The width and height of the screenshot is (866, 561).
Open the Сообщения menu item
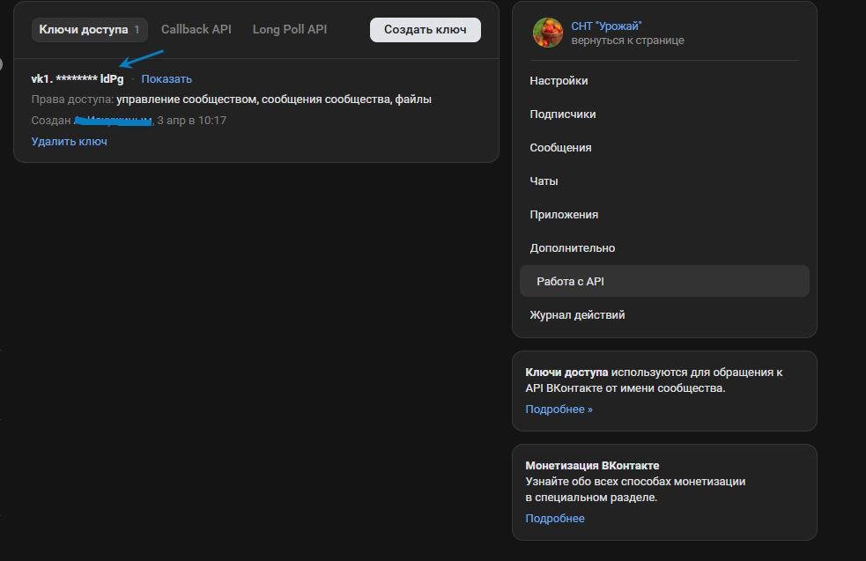pyautogui.click(x=560, y=148)
